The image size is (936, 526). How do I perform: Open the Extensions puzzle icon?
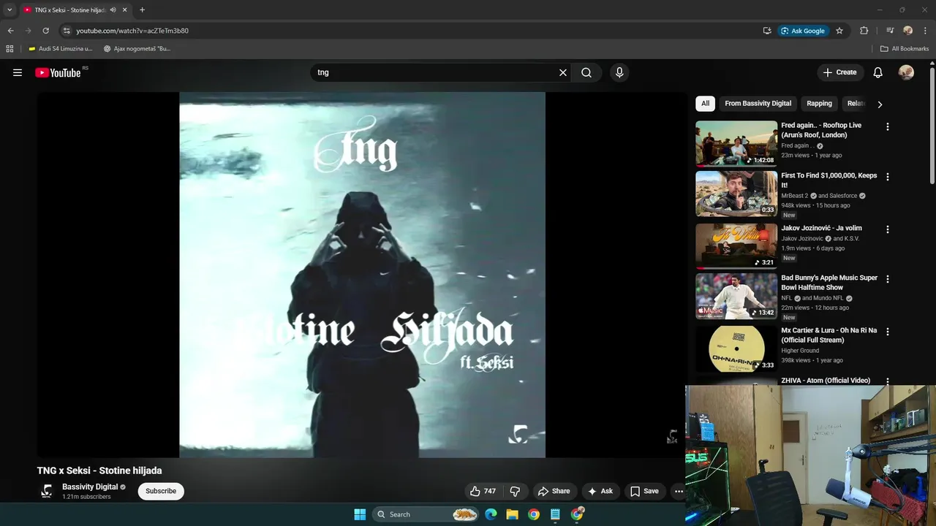[864, 31]
